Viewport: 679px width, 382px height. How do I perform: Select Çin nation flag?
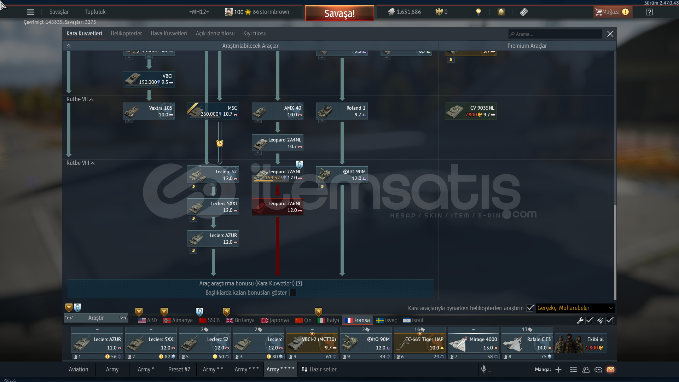pyautogui.click(x=303, y=320)
